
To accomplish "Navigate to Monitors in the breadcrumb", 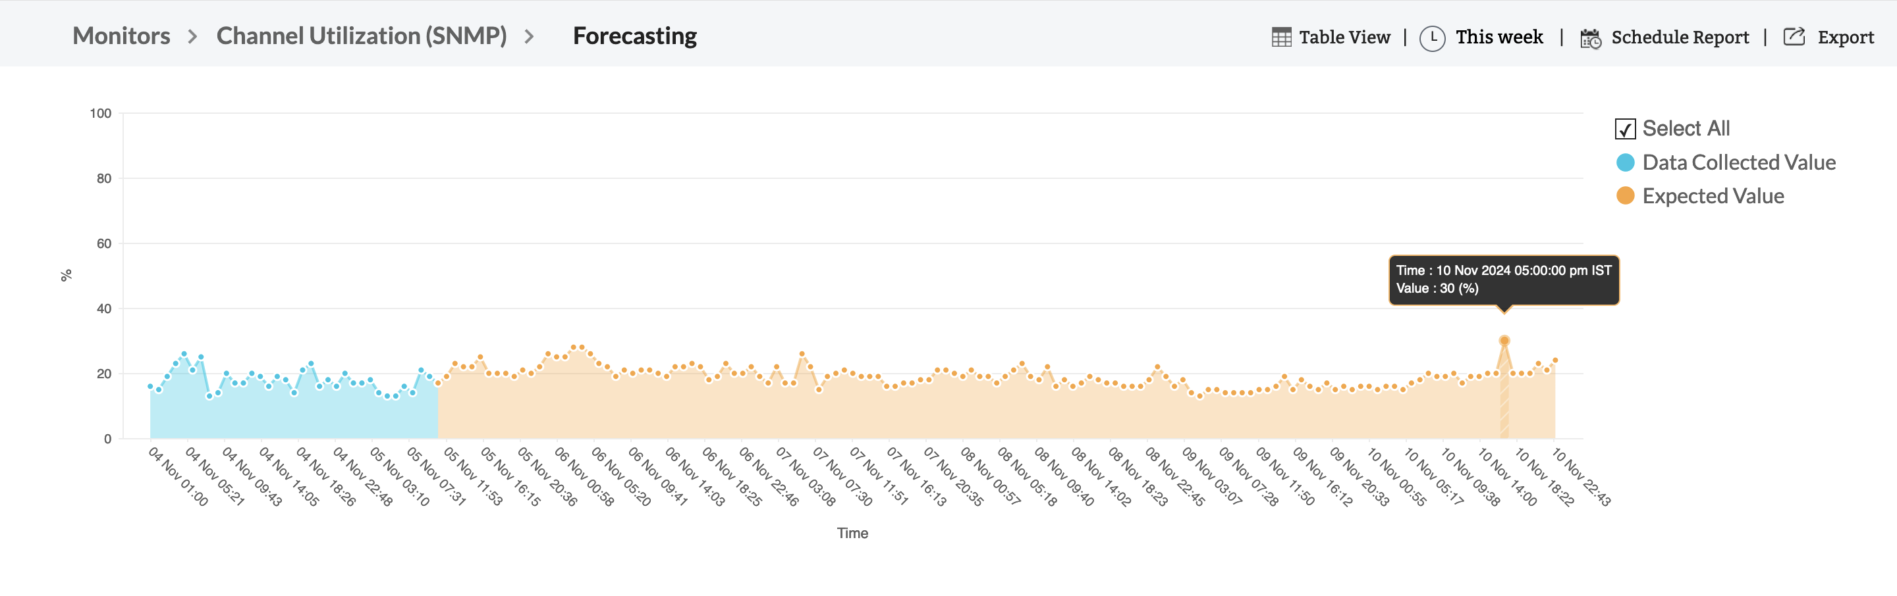I will (x=121, y=36).
